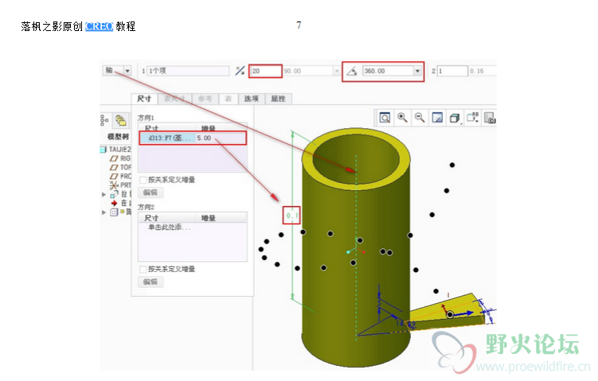The width and height of the screenshot is (598, 381).
Task: Click the 编辑 button under 方向2
Action: click(150, 282)
